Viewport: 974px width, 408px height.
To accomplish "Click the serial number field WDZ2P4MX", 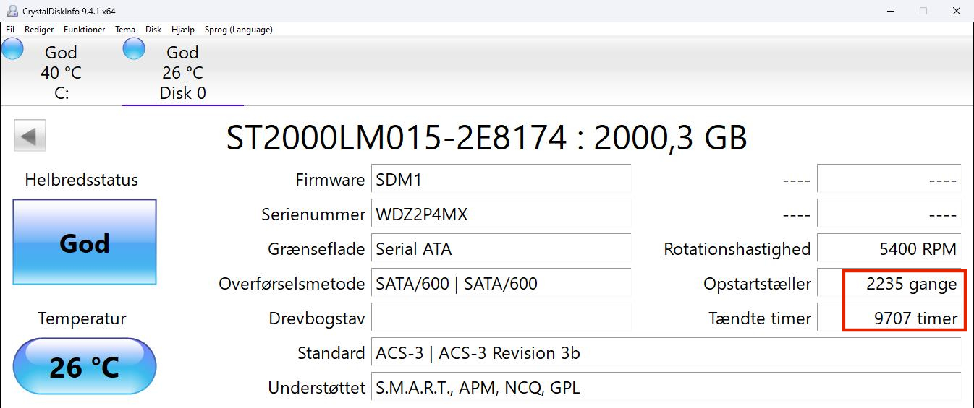I will pos(501,214).
